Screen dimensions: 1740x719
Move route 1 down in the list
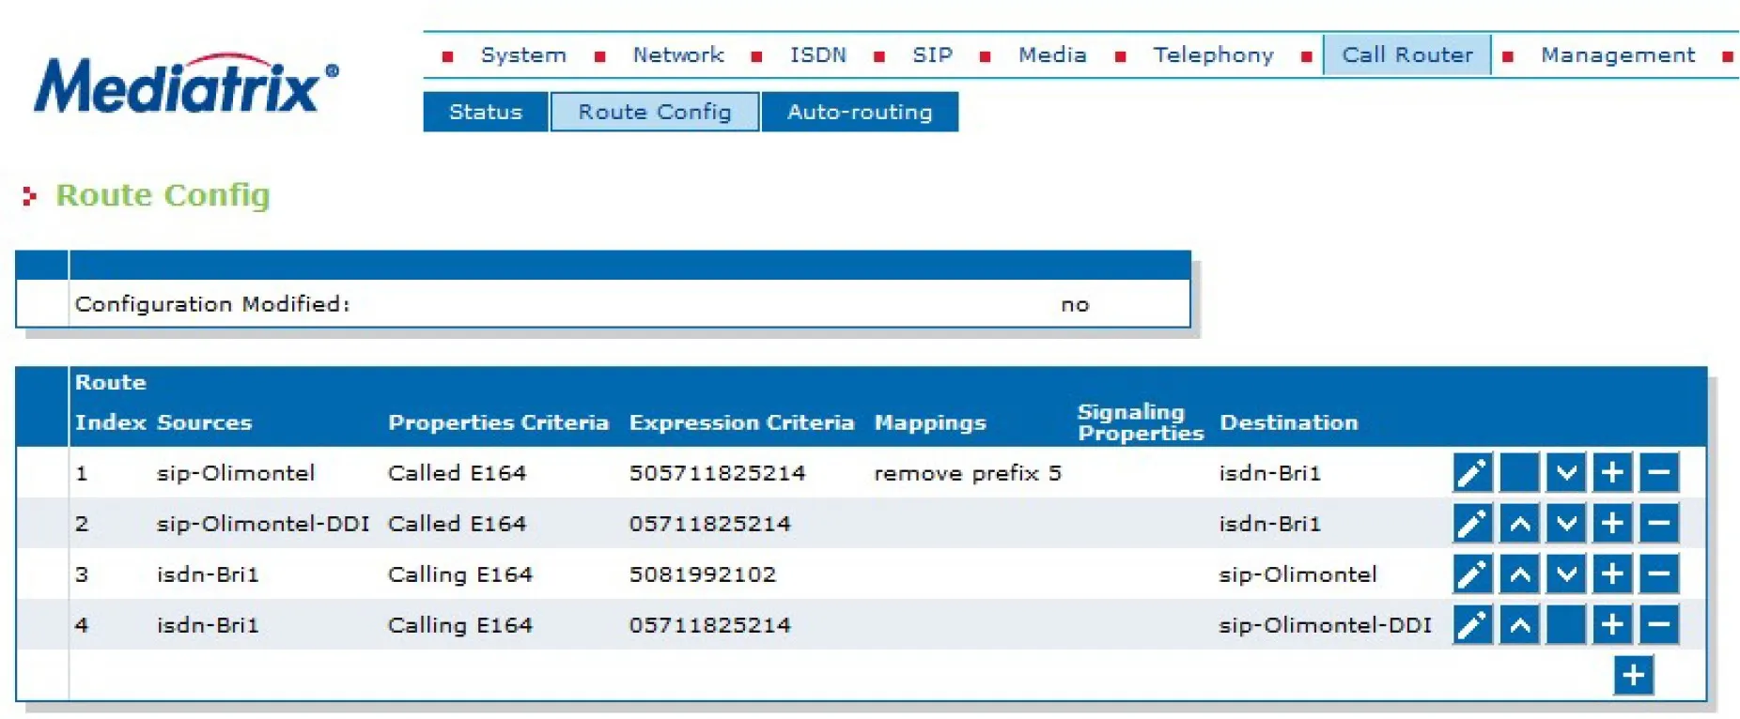[x=1565, y=472]
